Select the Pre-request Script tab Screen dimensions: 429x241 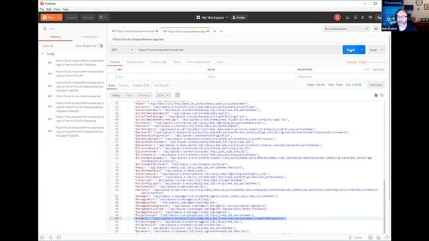(x=198, y=62)
